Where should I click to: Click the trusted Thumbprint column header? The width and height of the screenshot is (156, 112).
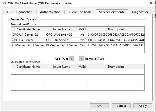coord(116,29)
